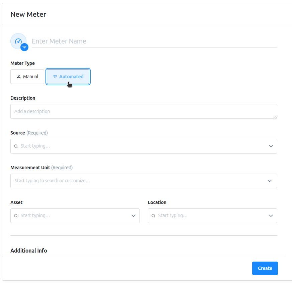
Task: Expand the Source dropdown chevron
Action: [271, 146]
